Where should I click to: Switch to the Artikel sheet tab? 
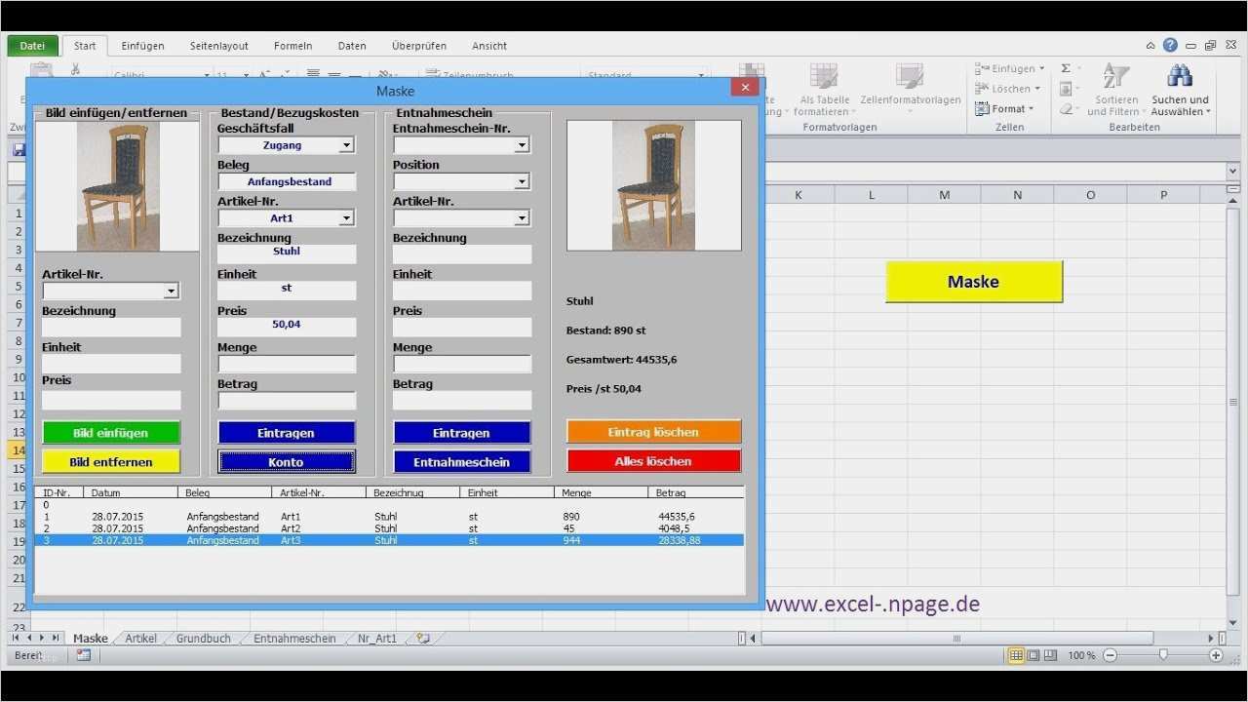click(x=139, y=638)
